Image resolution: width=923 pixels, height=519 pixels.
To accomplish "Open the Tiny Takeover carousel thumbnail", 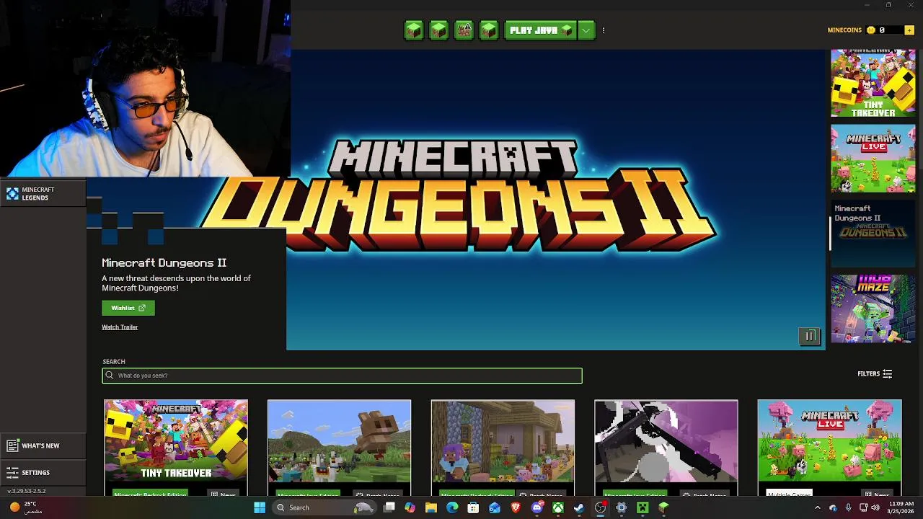I will 873,83.
